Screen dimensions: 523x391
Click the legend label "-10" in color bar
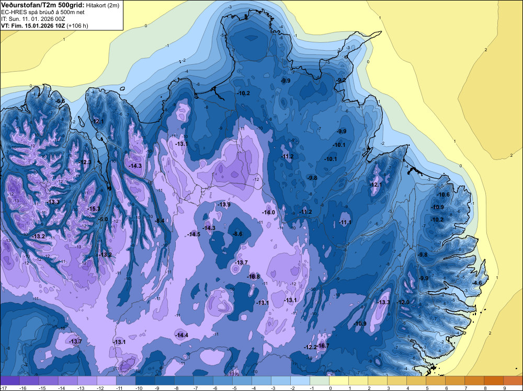click(139, 388)
